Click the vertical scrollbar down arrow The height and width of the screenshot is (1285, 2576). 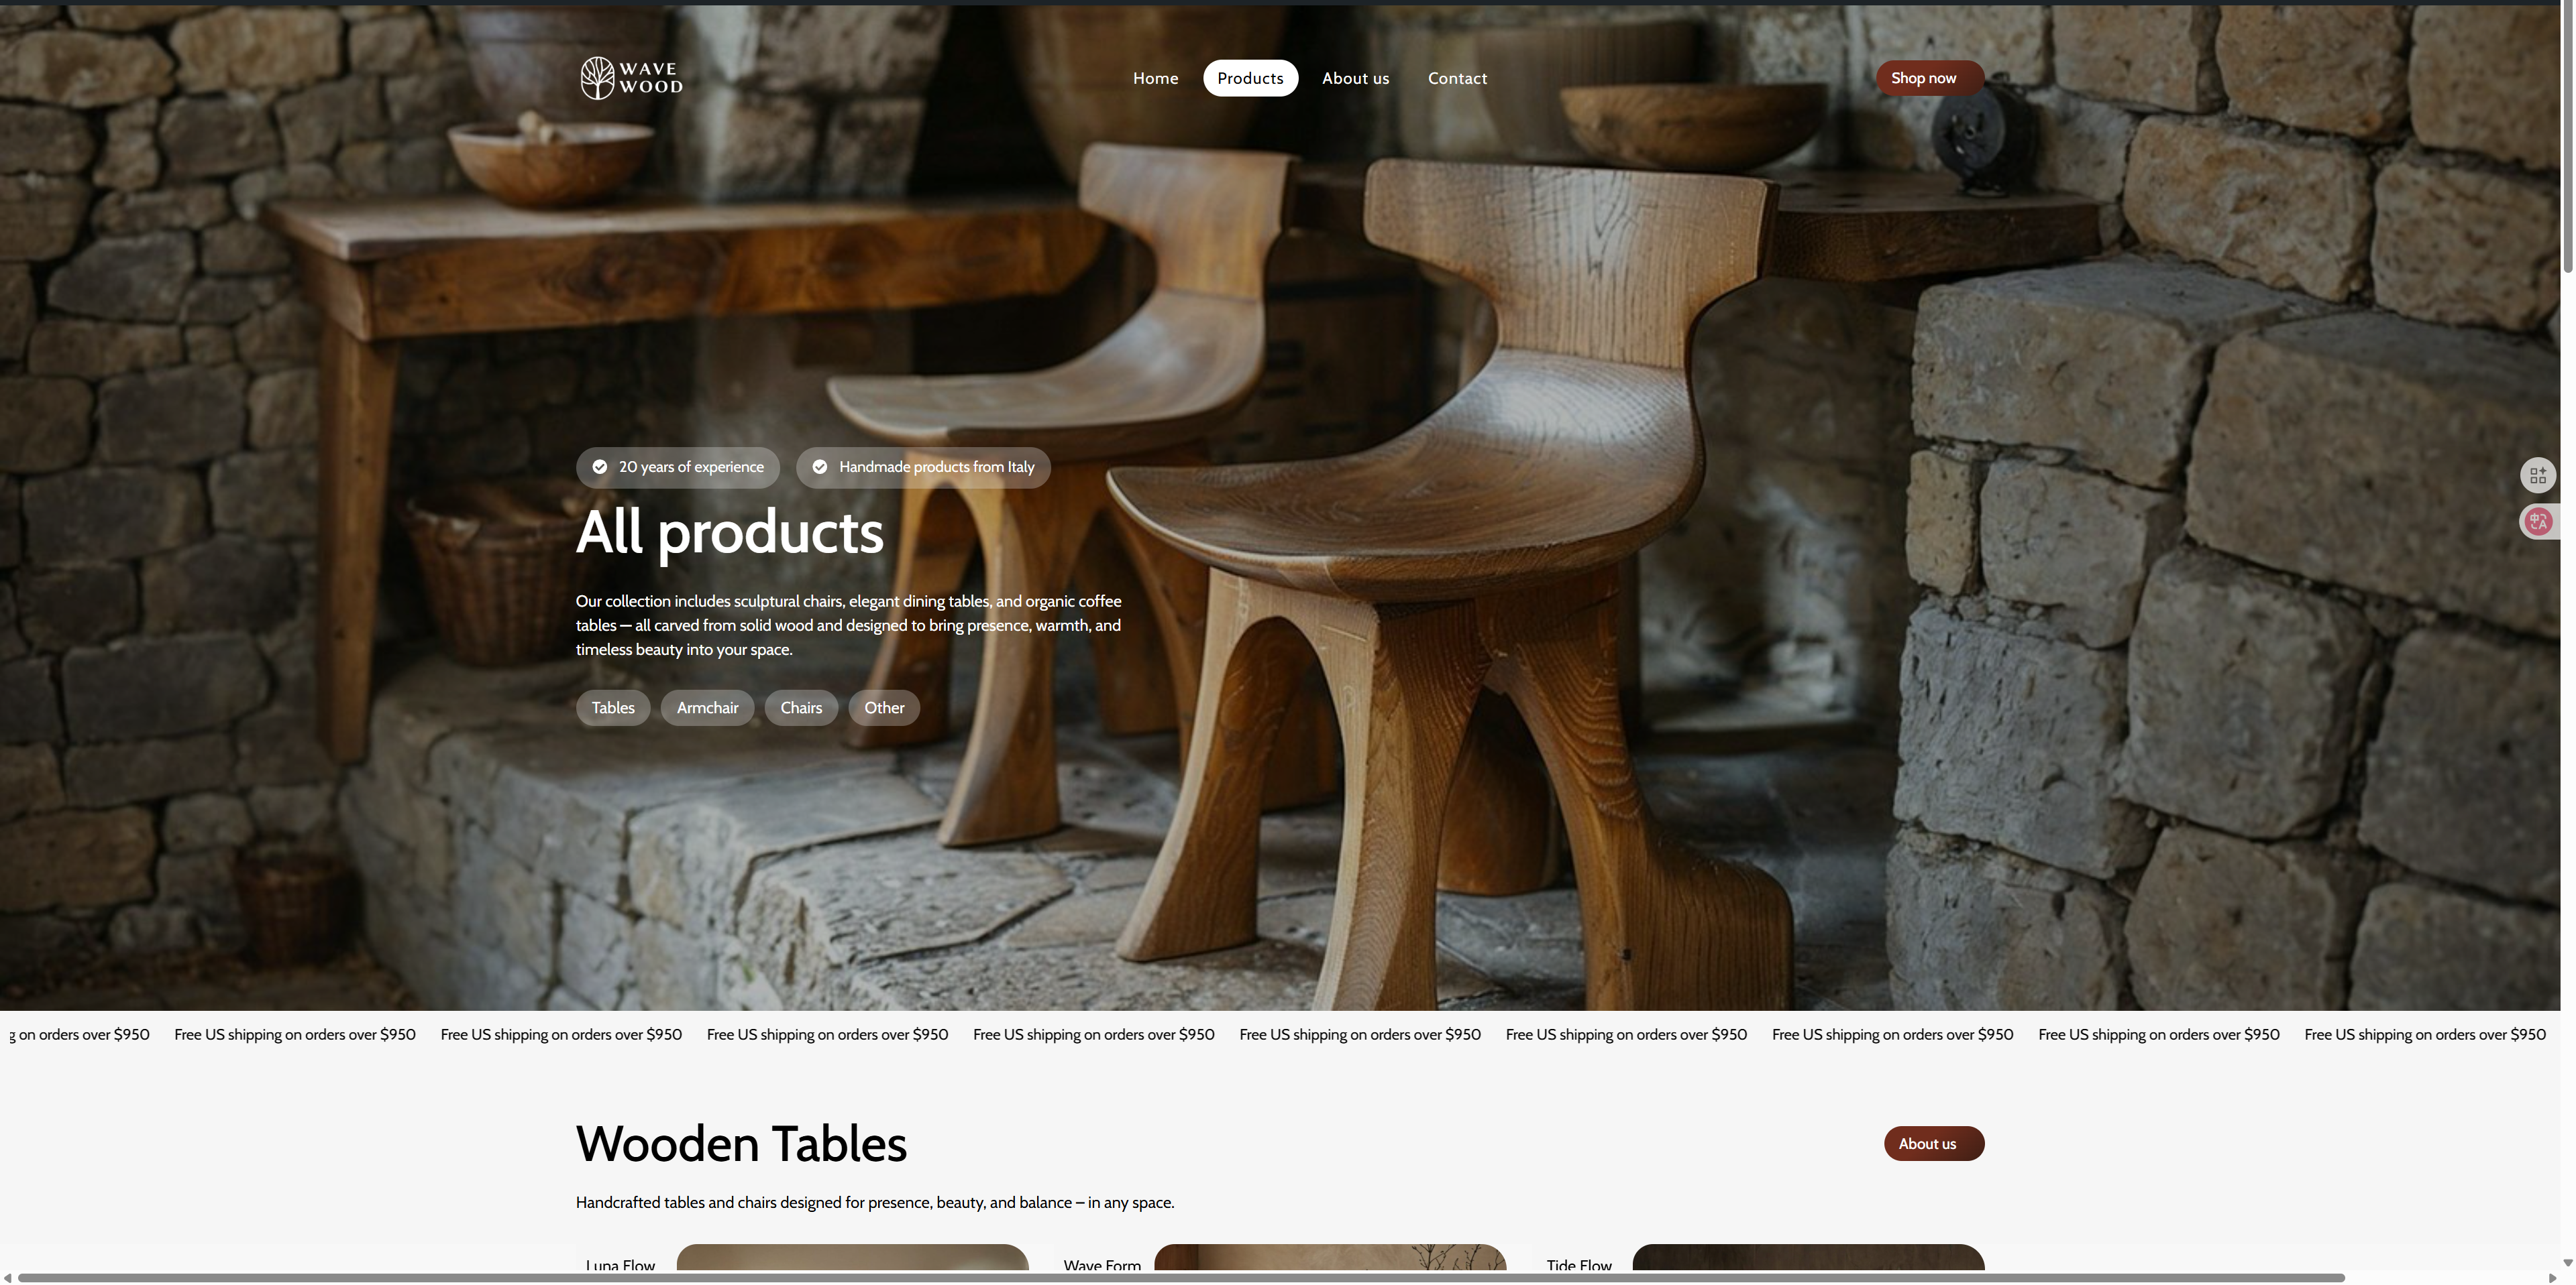(x=2567, y=1263)
